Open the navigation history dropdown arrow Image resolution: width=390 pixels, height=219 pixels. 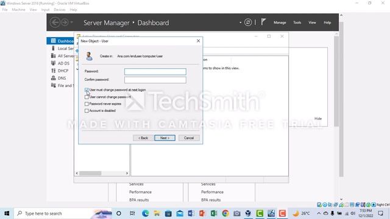coord(72,23)
